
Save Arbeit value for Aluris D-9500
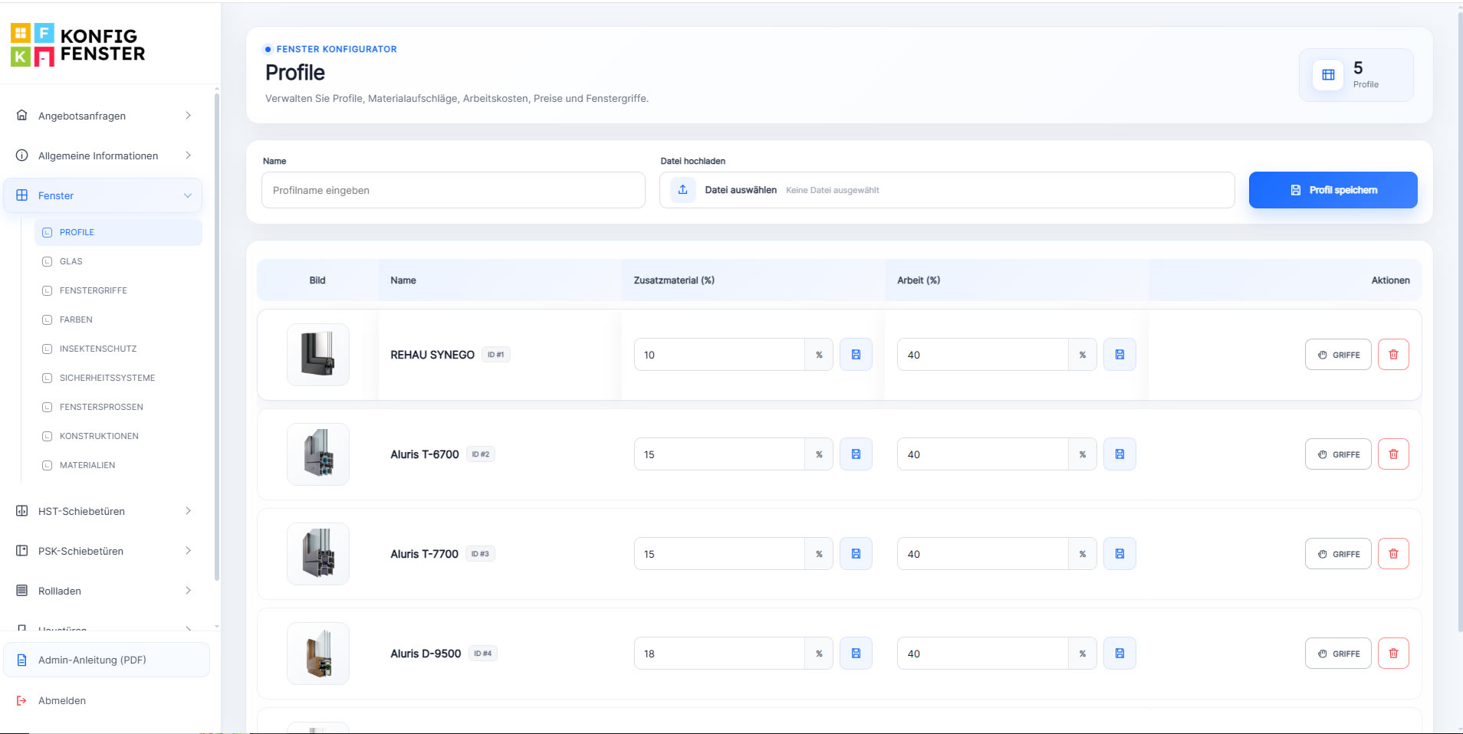tap(1119, 654)
